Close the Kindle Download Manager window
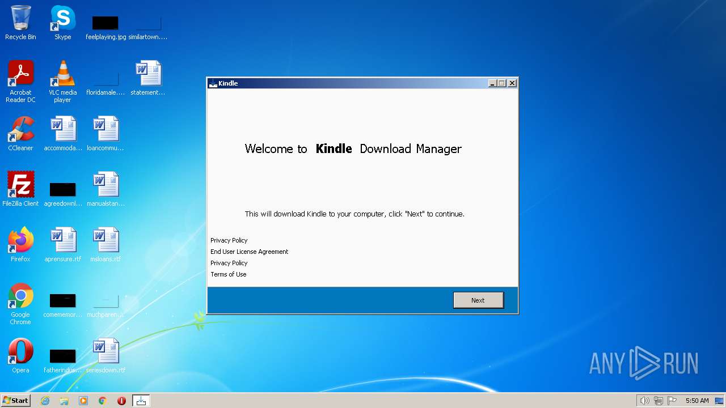This screenshot has width=726, height=408. pyautogui.click(x=512, y=83)
